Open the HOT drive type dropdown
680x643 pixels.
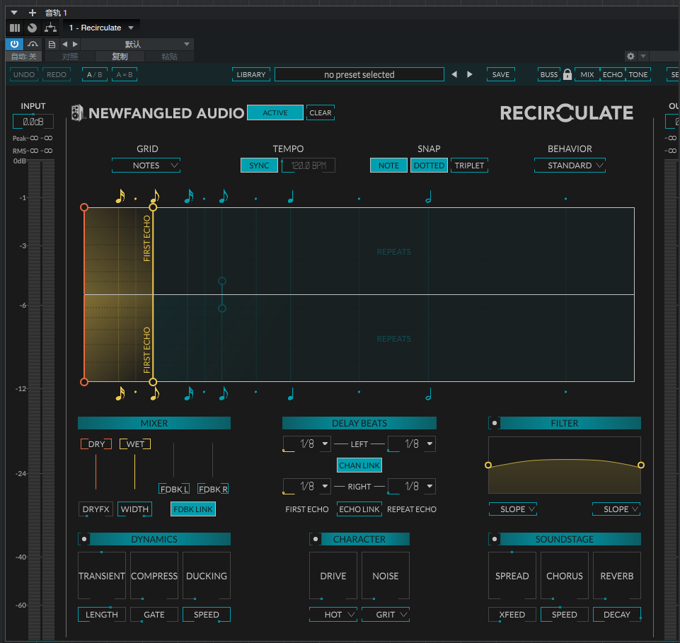333,615
